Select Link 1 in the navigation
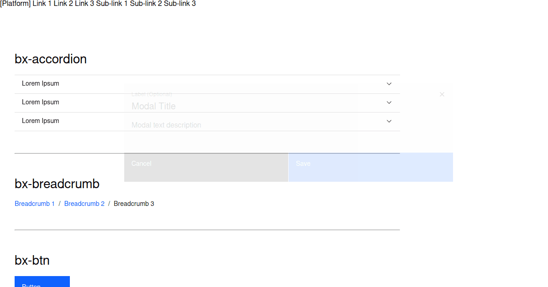 tap(42, 4)
